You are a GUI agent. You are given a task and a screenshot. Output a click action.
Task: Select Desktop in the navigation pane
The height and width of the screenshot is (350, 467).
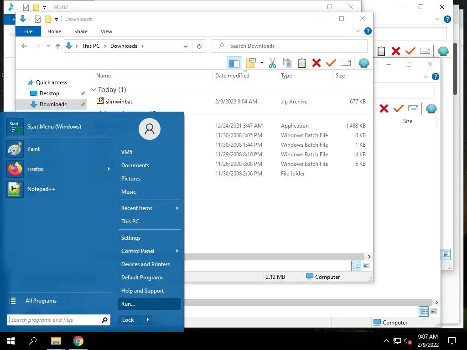click(x=49, y=93)
